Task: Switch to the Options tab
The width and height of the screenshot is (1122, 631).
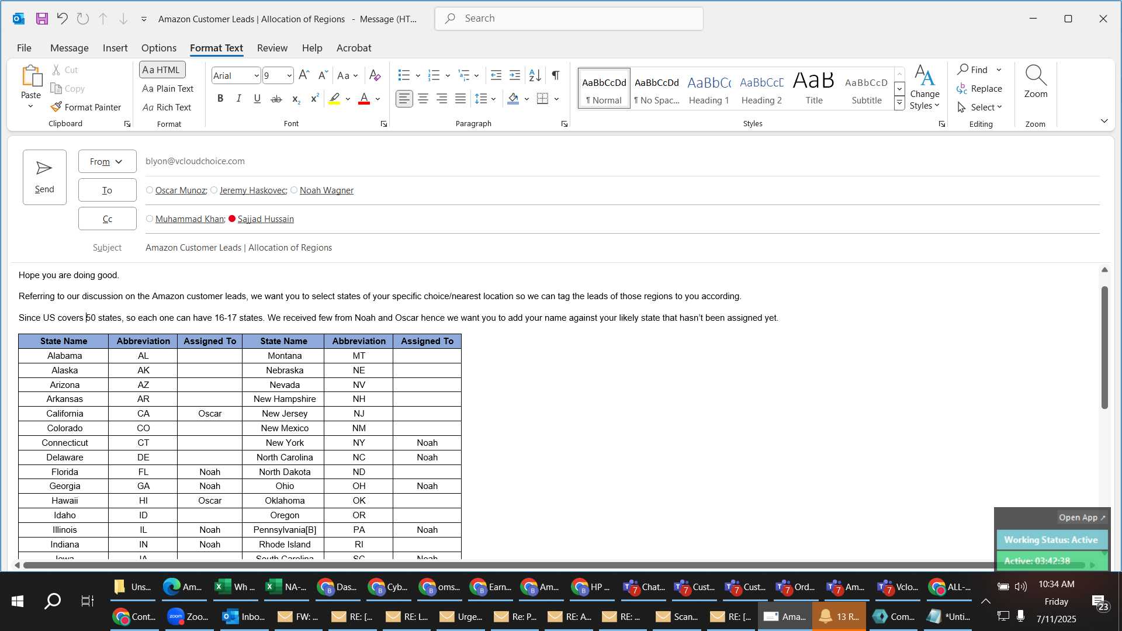Action: [x=159, y=48]
